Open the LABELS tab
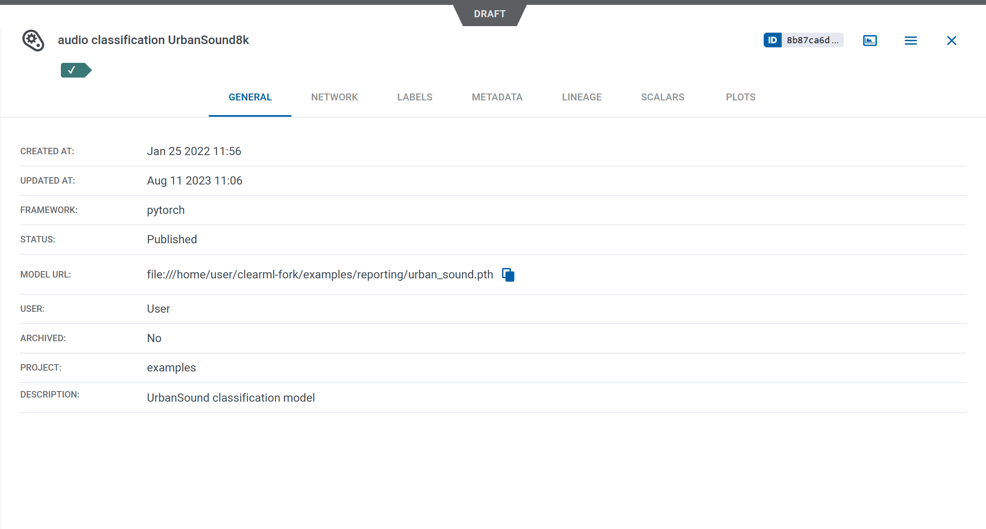 (x=414, y=97)
